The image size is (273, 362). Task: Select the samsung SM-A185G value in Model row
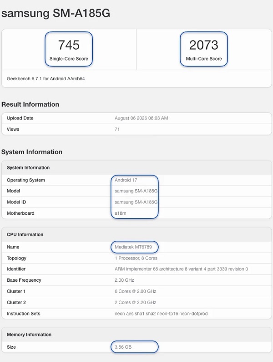(x=136, y=191)
